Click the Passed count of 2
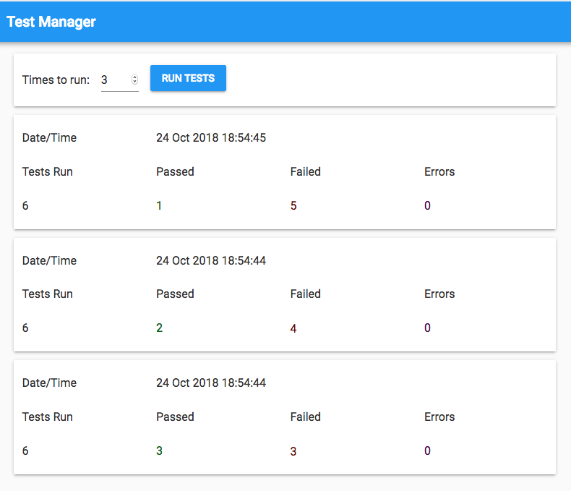This screenshot has height=491, width=571. coord(159,328)
